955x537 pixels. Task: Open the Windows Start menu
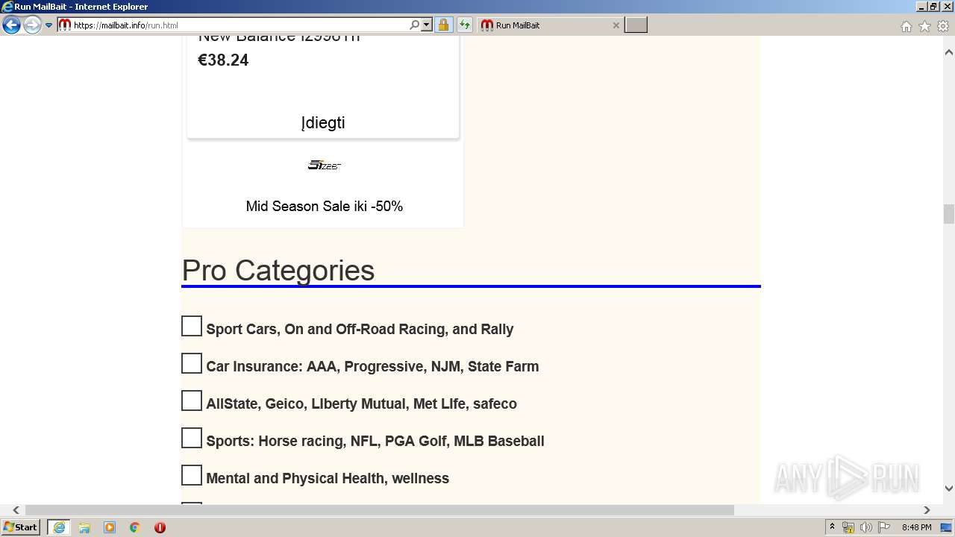click(x=21, y=527)
